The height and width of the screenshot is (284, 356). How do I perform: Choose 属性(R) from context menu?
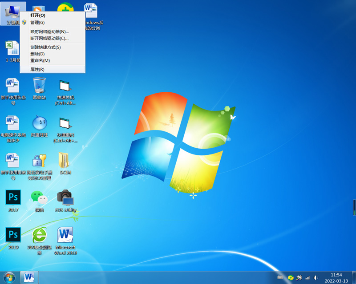coord(53,69)
